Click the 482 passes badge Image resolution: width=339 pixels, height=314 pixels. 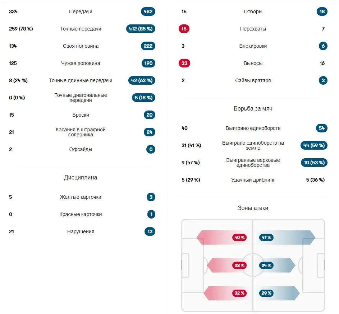(x=148, y=11)
